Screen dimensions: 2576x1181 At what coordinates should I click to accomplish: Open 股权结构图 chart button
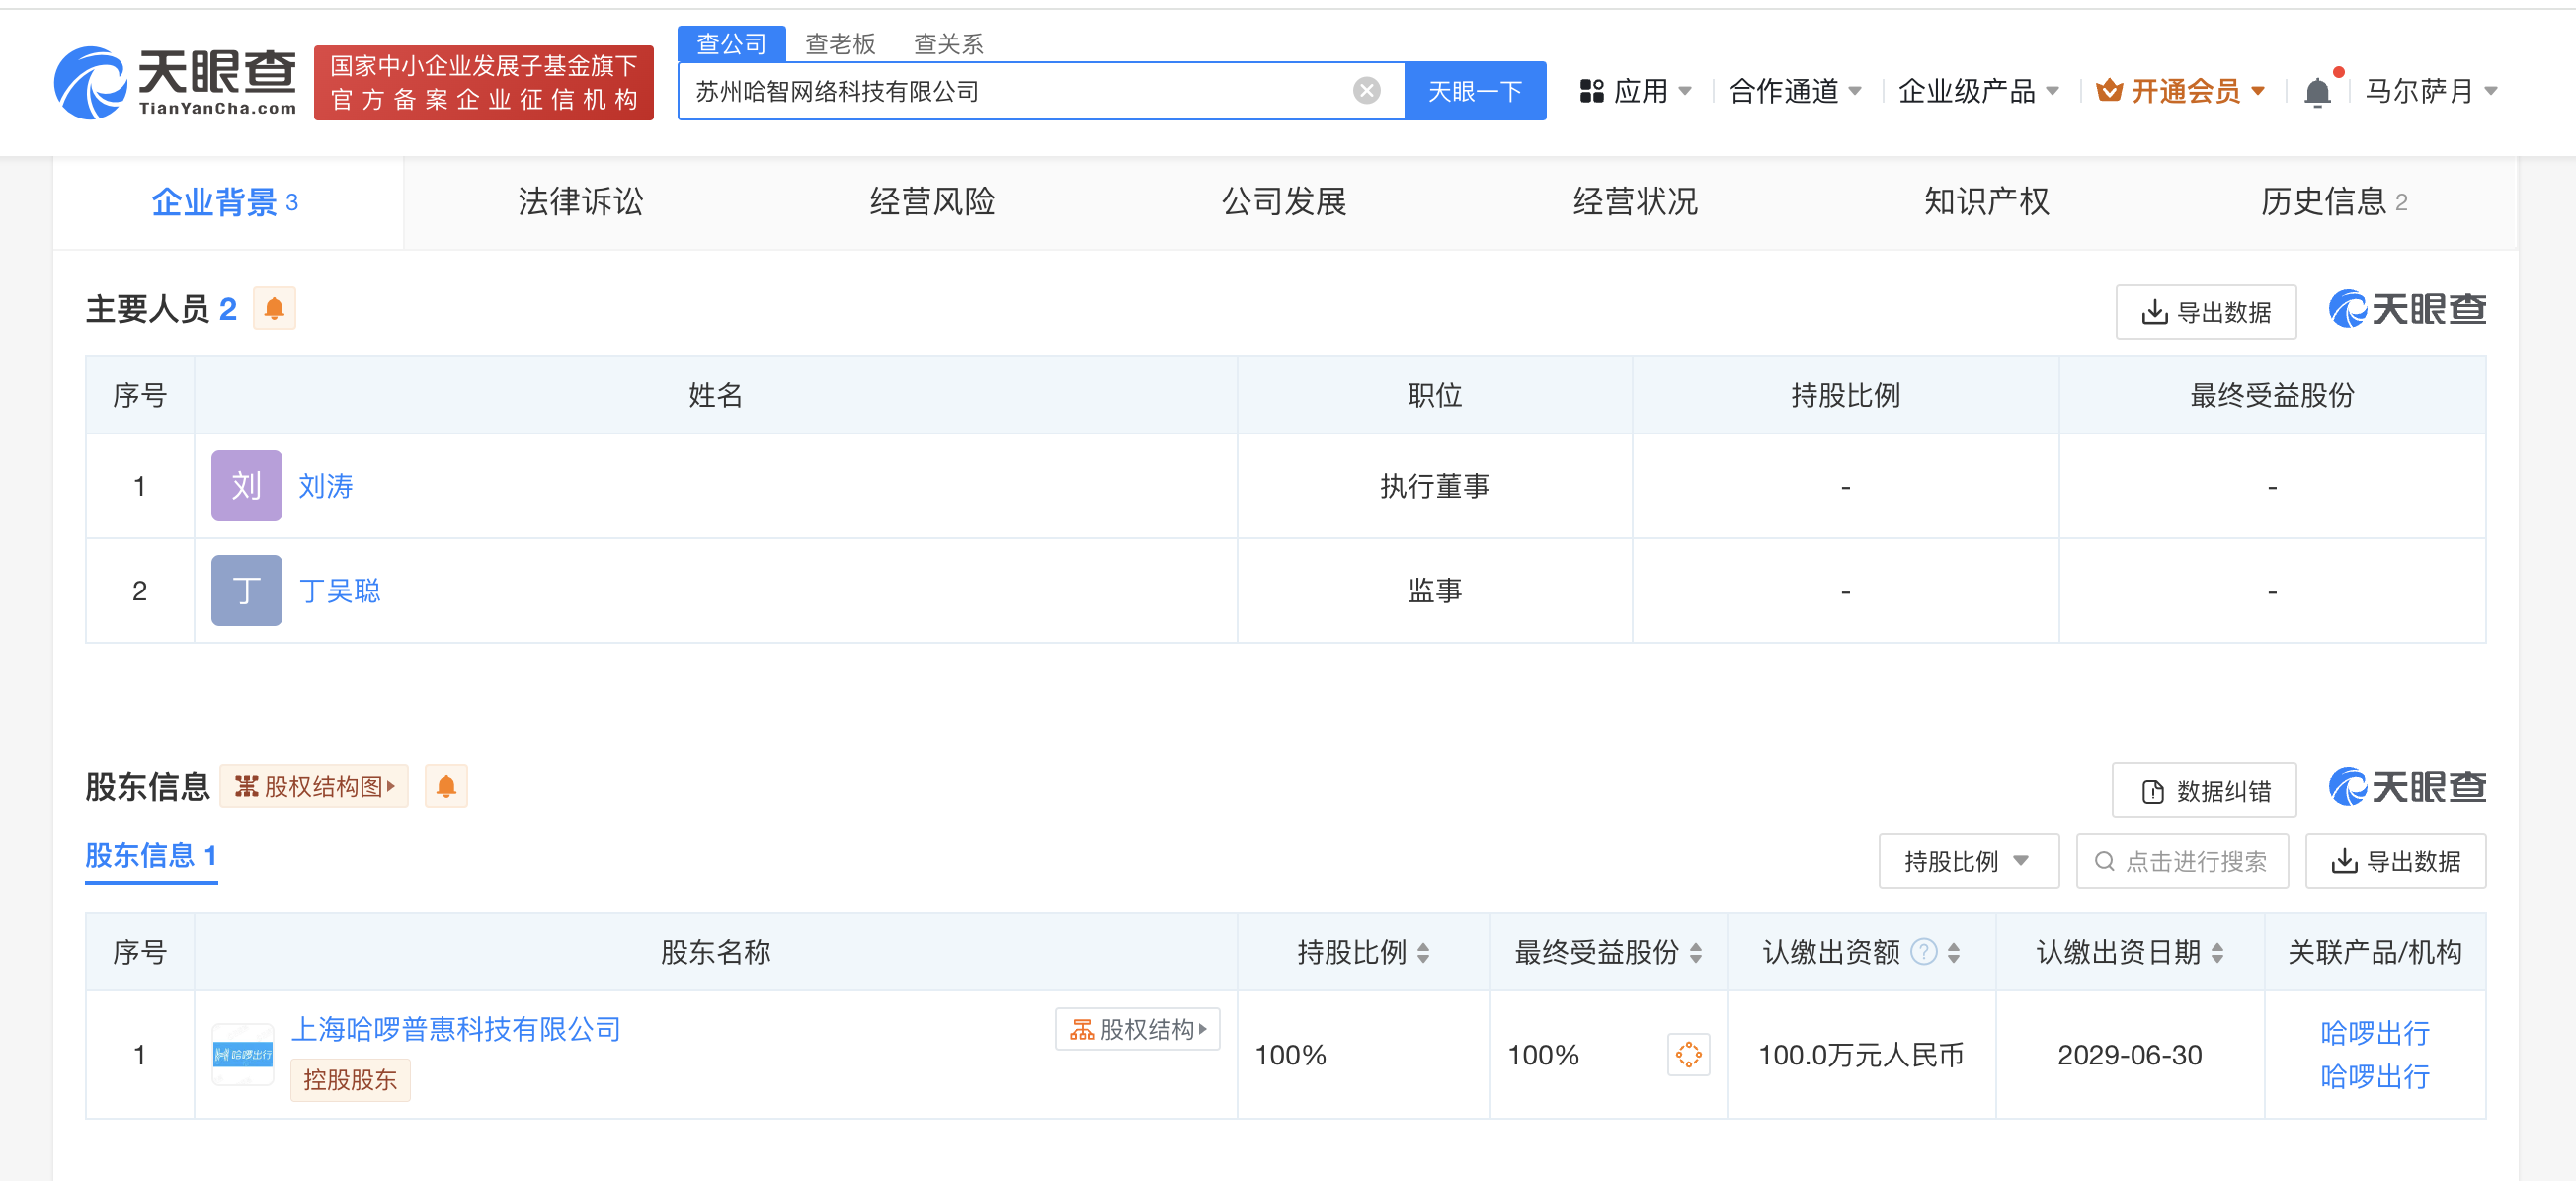pyautogui.click(x=314, y=787)
